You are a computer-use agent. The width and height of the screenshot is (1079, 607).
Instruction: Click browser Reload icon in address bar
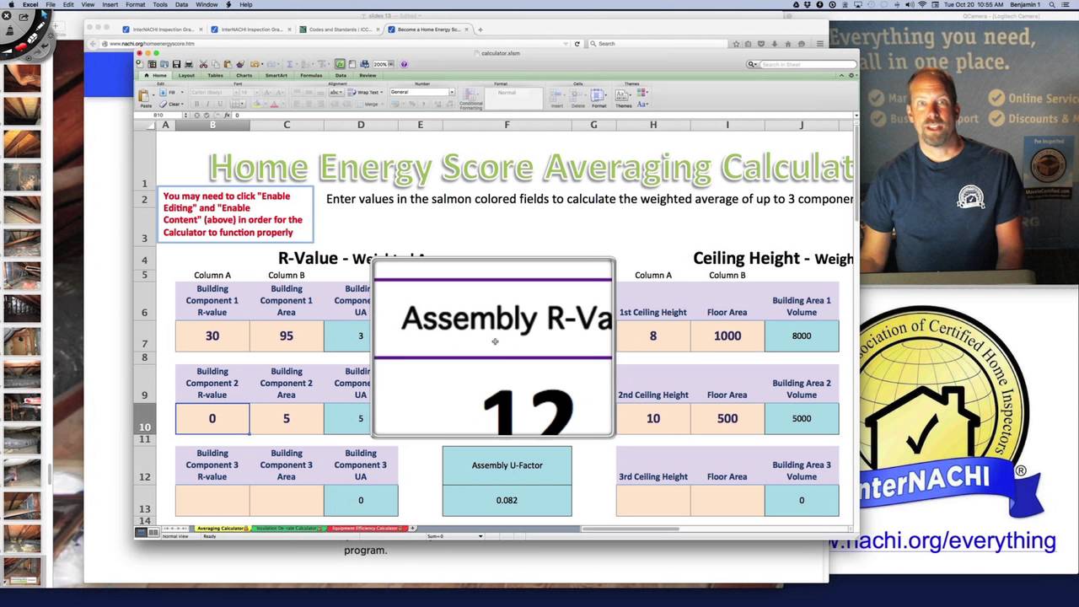(577, 43)
